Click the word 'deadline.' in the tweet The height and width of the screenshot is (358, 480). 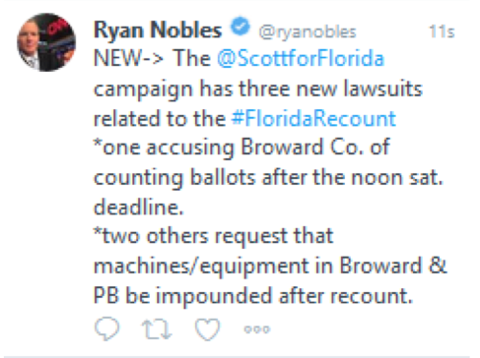(138, 208)
